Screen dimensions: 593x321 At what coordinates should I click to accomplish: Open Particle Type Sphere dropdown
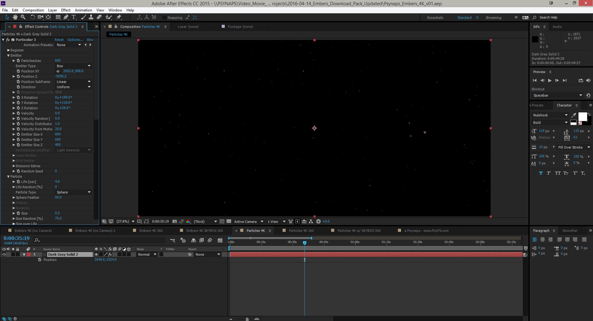point(74,192)
